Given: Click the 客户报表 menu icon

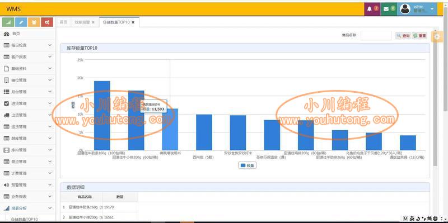Looking at the screenshot, I should click(x=7, y=57).
